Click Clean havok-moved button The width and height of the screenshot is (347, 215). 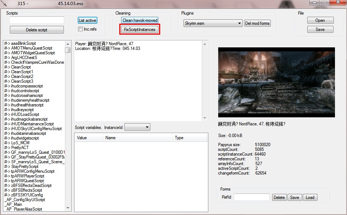(140, 20)
